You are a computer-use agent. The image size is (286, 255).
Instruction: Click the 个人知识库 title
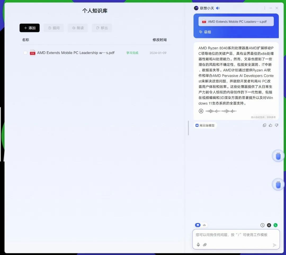[95, 11]
